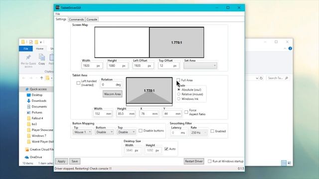The width and height of the screenshot is (319, 179).
Task: Toggle the Left handed (inverted) checkbox
Action: tap(78, 83)
